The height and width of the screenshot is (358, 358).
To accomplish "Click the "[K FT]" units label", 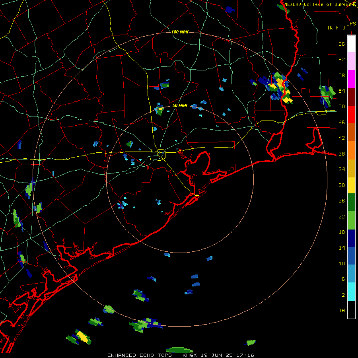I will (336, 28).
